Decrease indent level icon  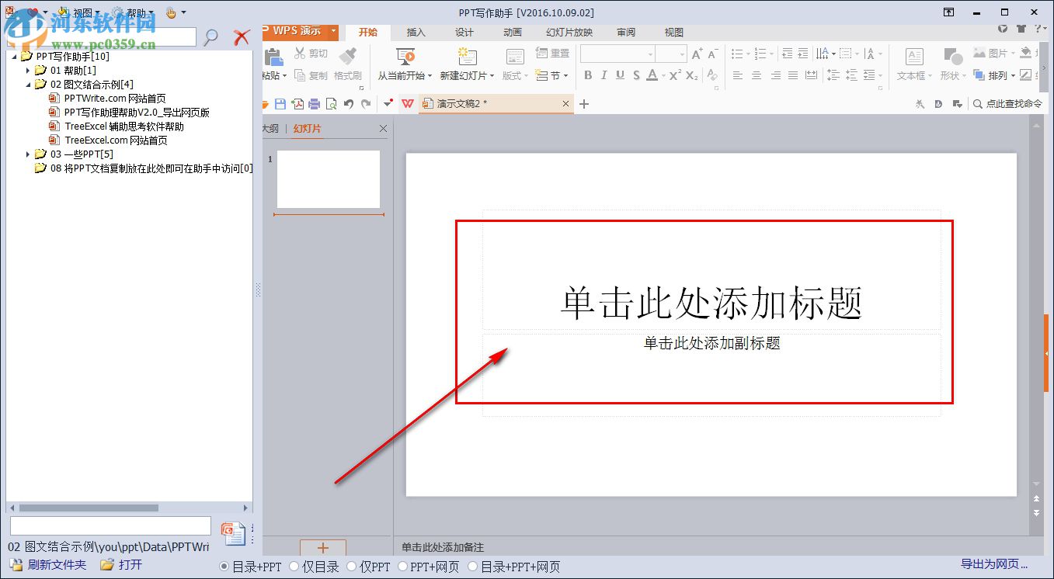[x=787, y=54]
